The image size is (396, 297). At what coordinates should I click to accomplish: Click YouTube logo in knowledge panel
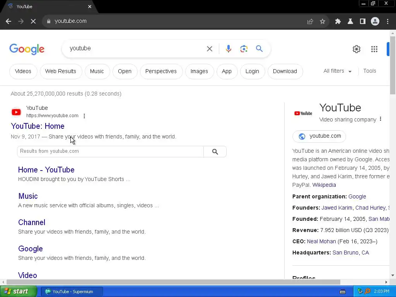click(303, 113)
